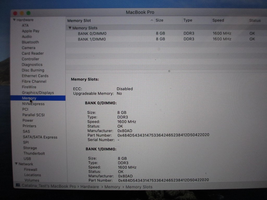
Task: Click the red close window button
Action: [15, 13]
